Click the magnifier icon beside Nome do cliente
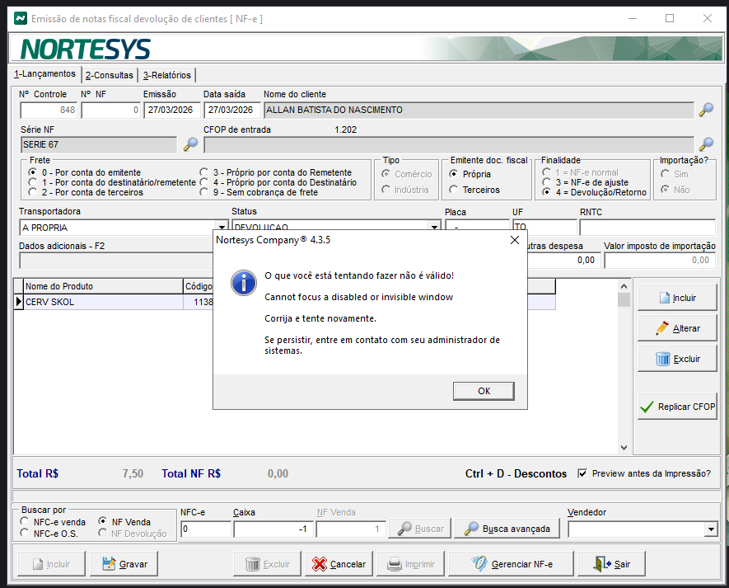729x588 pixels. (706, 110)
